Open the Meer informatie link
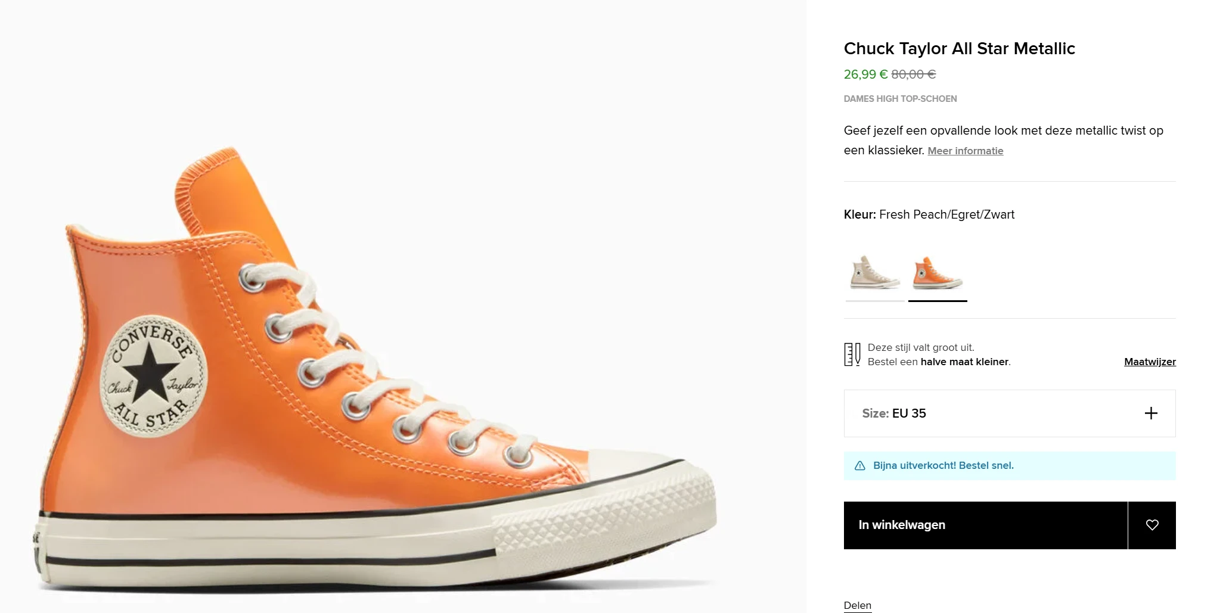Image resolution: width=1229 pixels, height=613 pixels. (x=965, y=151)
